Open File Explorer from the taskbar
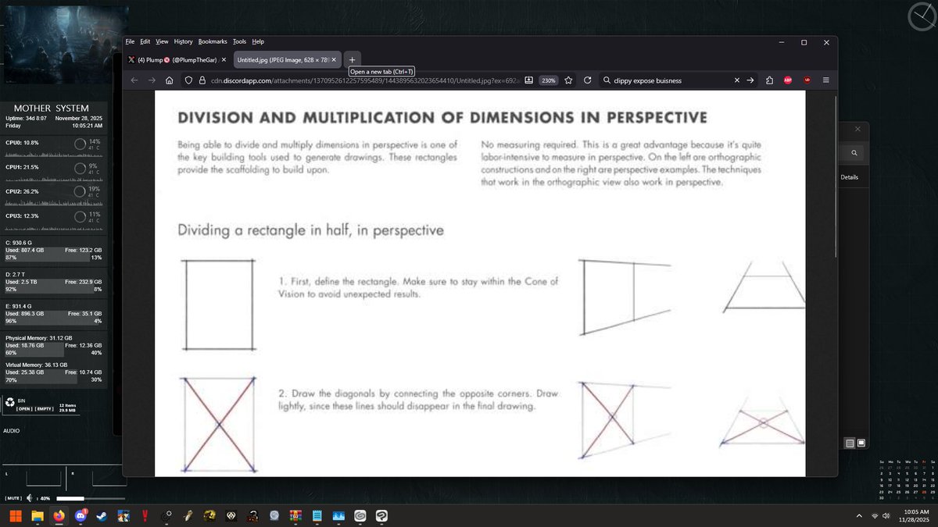The width and height of the screenshot is (938, 527). pyautogui.click(x=37, y=516)
